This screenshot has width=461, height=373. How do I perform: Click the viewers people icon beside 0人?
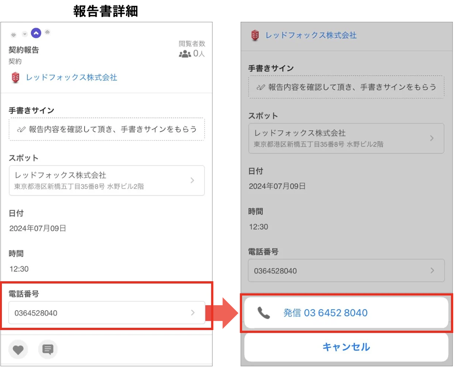coord(185,54)
